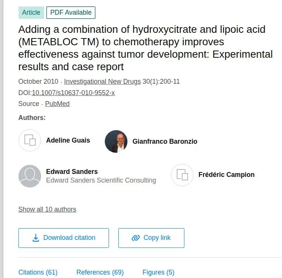
Task: Copy link to this article
Action: tap(151, 238)
